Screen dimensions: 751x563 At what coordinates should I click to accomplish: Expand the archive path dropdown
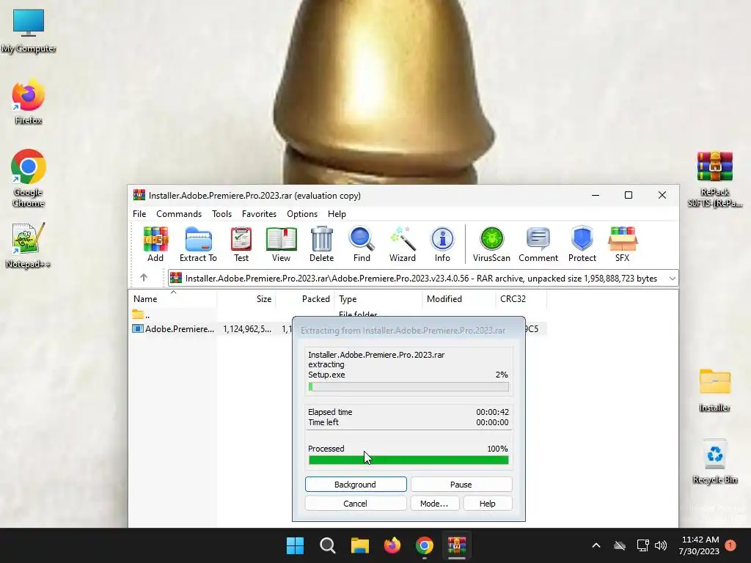pyautogui.click(x=672, y=278)
